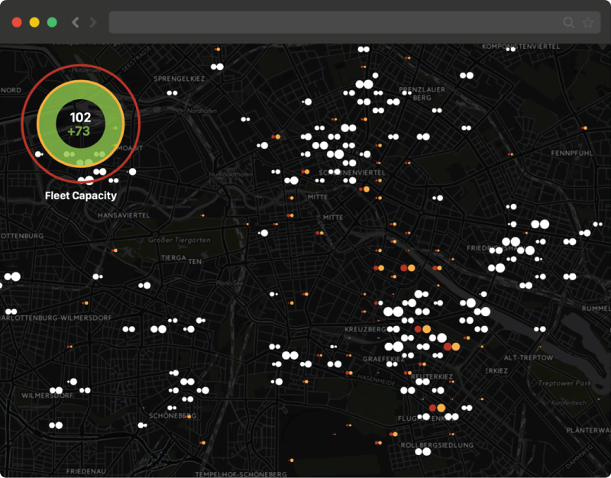Select the Kreuzberg district label on map

pos(365,329)
